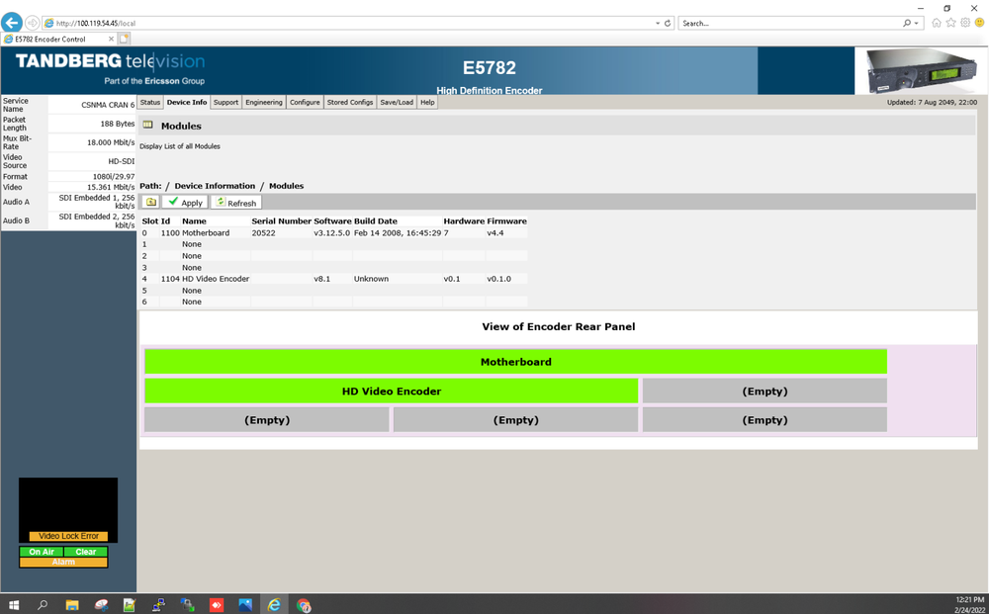Open the Windows Start menu

tap(13, 605)
